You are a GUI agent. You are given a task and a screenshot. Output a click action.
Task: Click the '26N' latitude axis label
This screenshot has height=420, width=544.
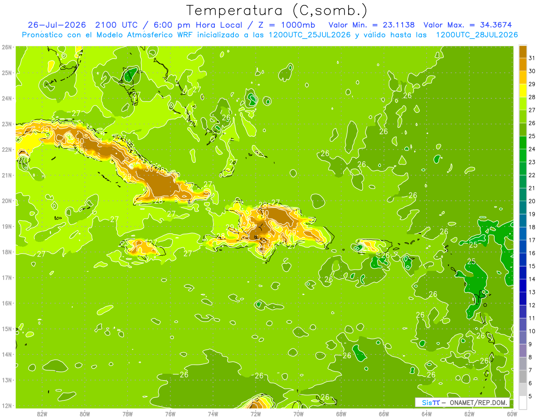coord(7,47)
